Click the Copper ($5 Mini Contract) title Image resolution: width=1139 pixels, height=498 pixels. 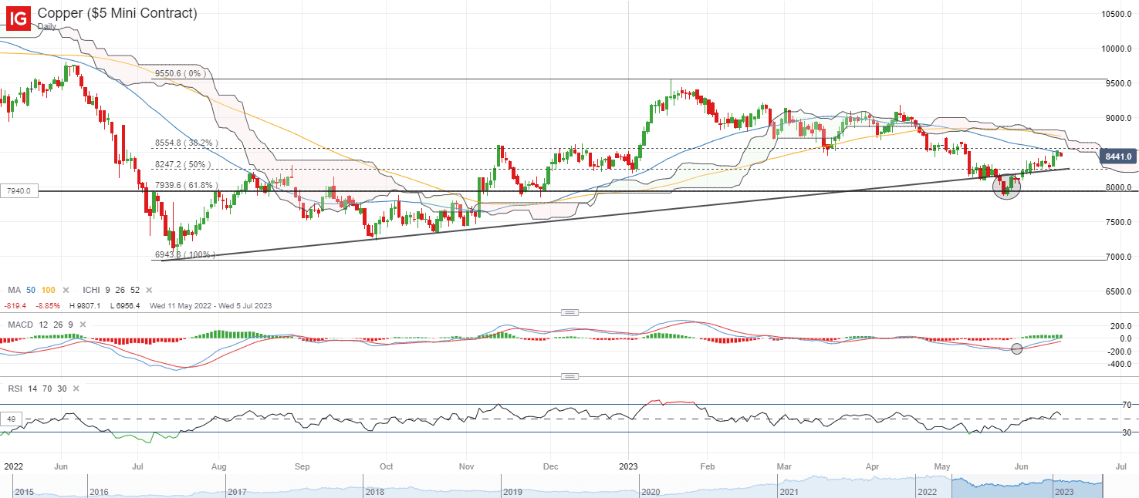[117, 13]
